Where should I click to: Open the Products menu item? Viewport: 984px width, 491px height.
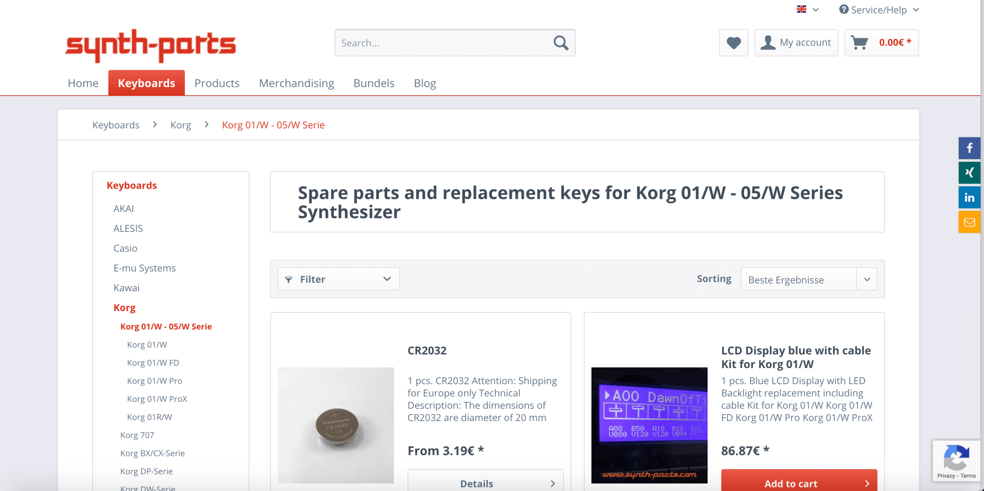tap(217, 83)
